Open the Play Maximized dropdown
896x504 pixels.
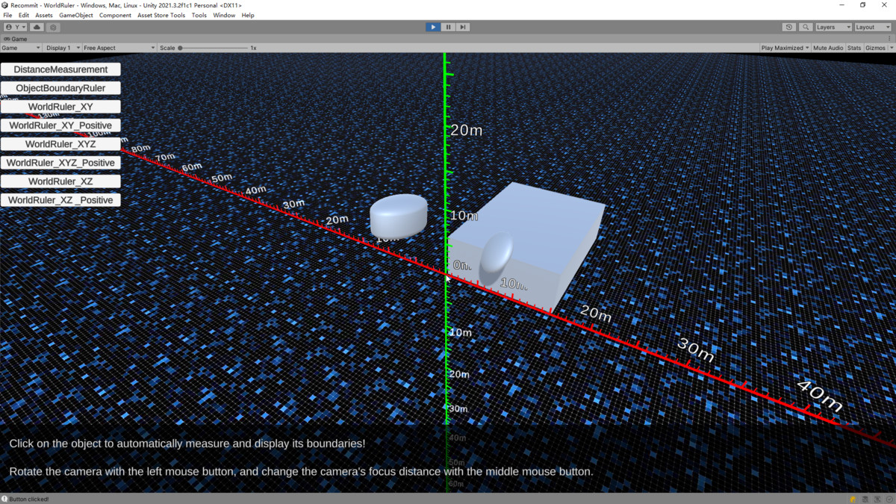tap(785, 48)
